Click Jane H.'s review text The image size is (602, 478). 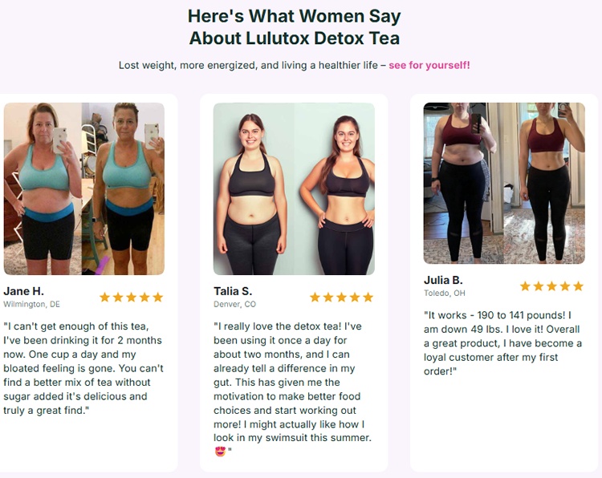point(83,368)
